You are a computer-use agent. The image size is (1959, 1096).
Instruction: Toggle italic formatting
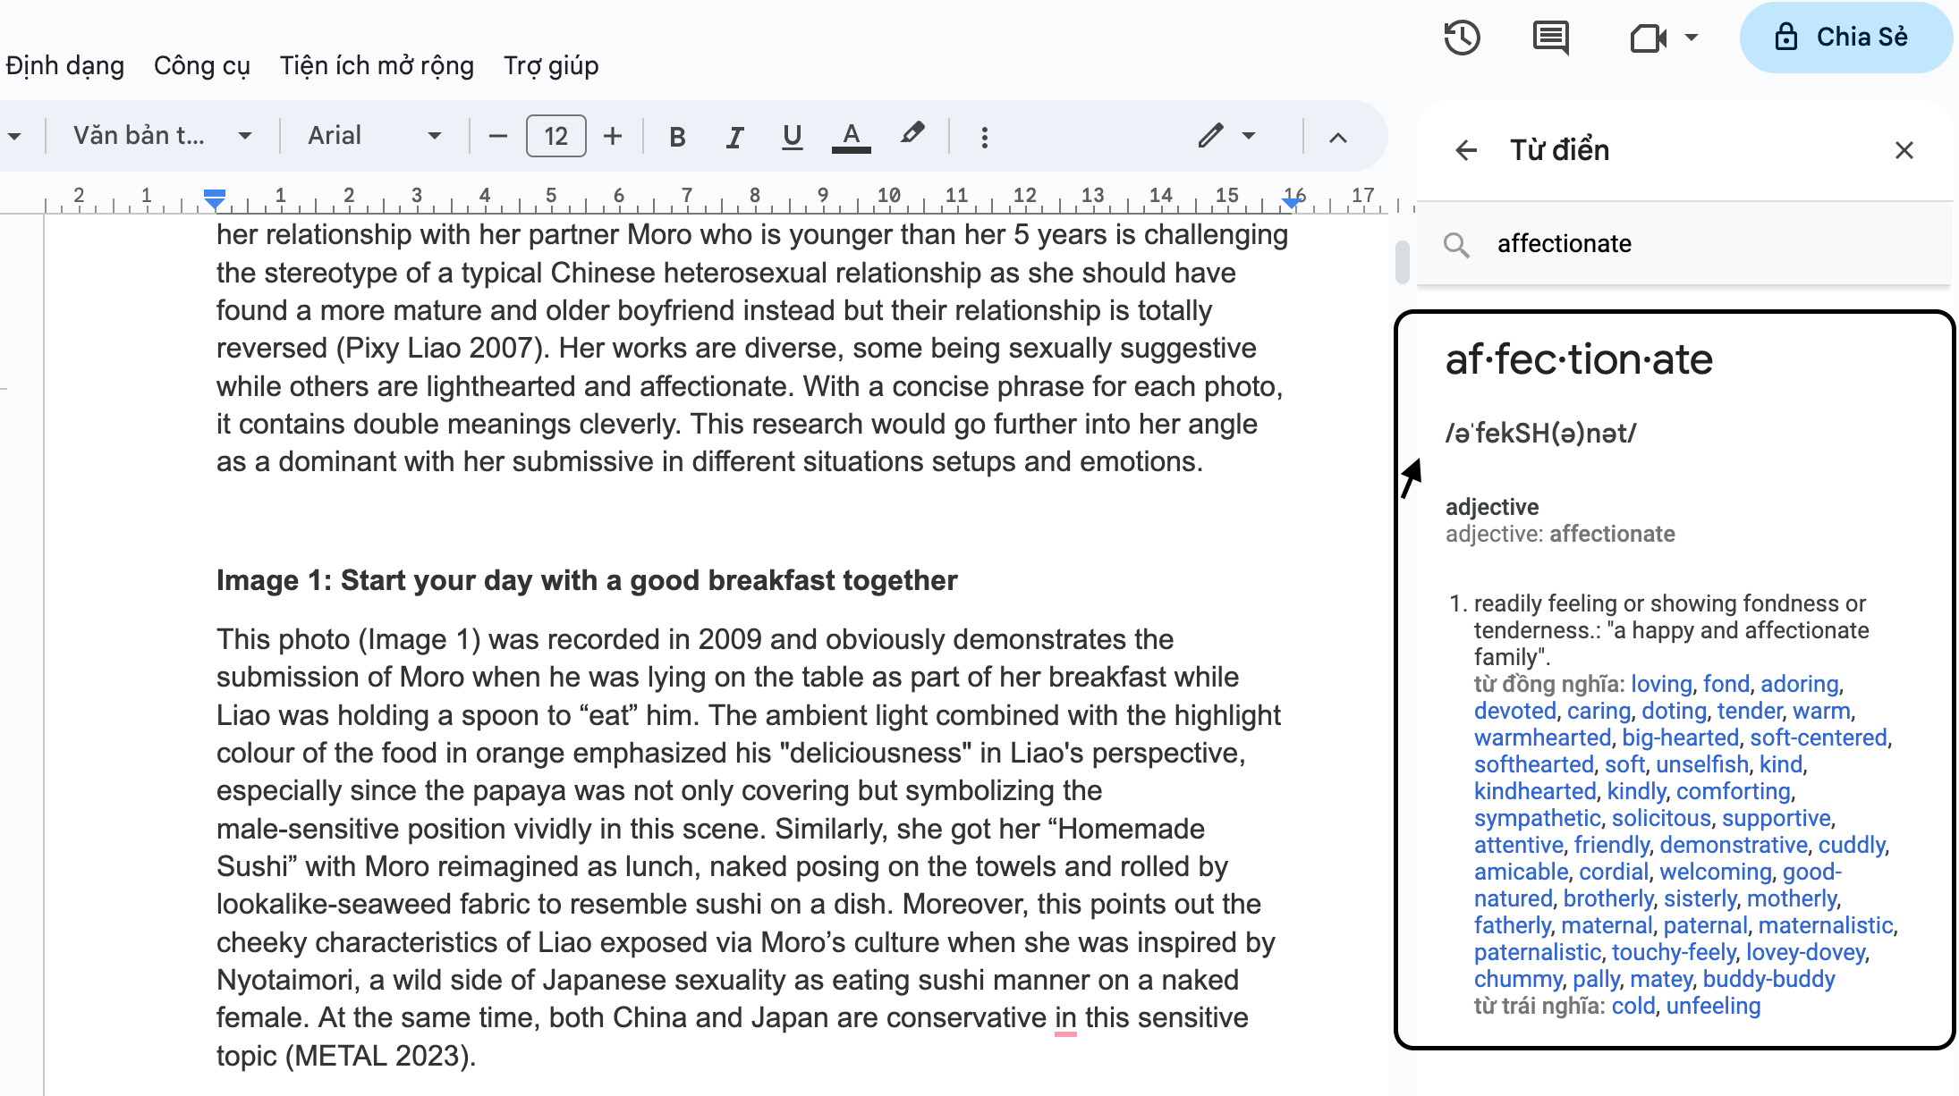[x=734, y=137]
